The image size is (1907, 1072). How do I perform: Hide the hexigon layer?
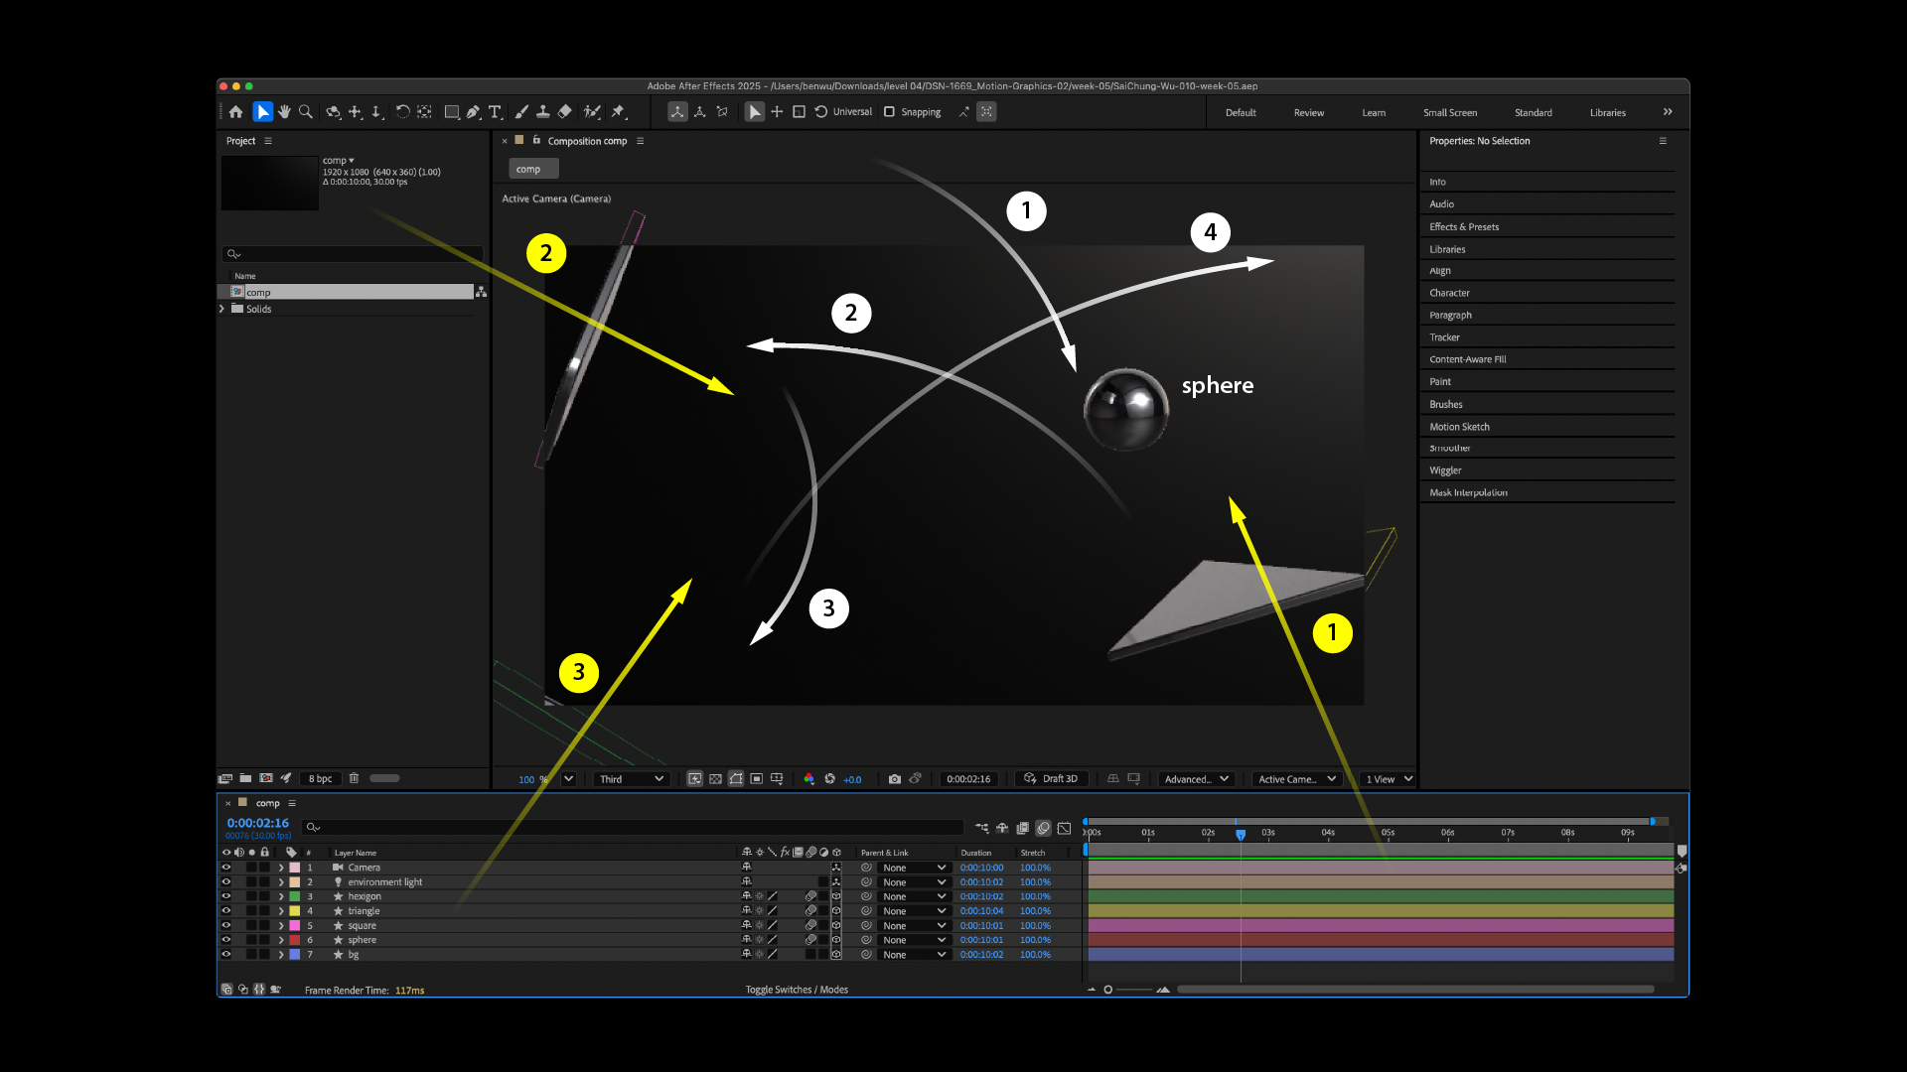click(x=225, y=896)
